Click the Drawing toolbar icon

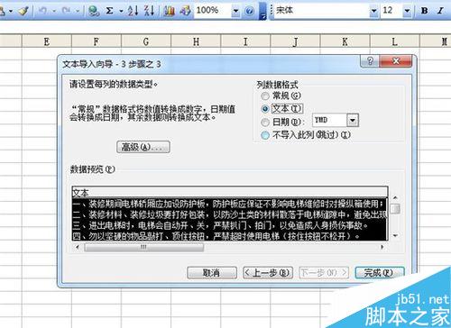coord(185,11)
